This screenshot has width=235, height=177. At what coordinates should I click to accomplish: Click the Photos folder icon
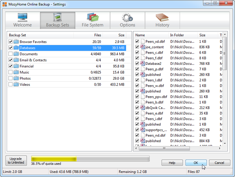16,78
